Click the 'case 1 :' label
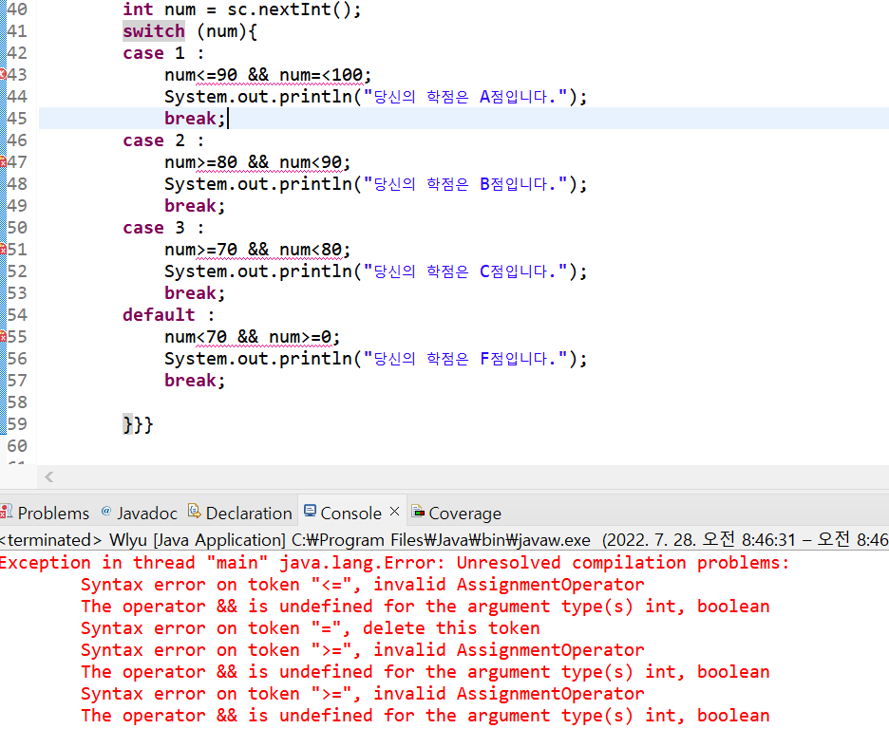Screen dimensions: 889x729 (163, 53)
